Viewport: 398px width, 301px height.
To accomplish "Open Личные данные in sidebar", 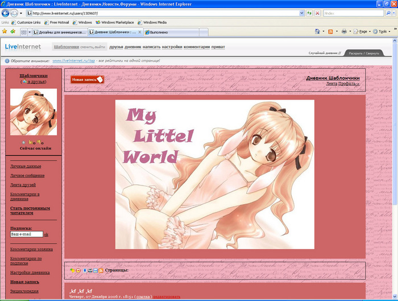I will [x=26, y=166].
